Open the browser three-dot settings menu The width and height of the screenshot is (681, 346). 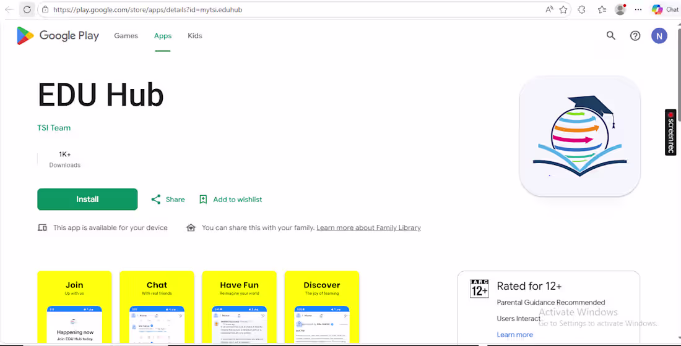[x=638, y=9]
